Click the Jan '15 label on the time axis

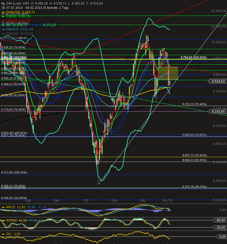click(167, 200)
